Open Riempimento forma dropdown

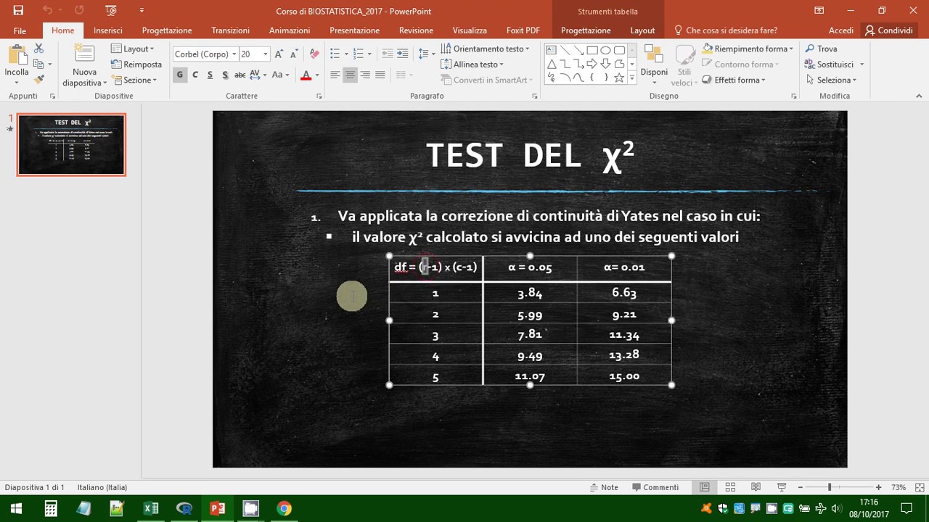click(x=748, y=49)
